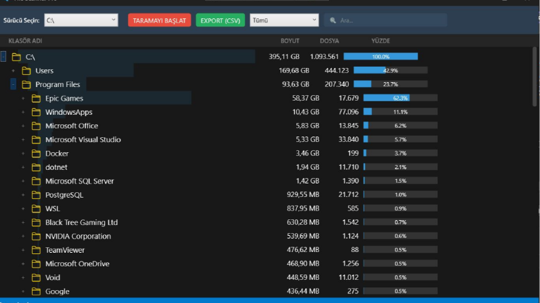Click the 929,55 MB size value
540x303 pixels.
click(x=303, y=195)
